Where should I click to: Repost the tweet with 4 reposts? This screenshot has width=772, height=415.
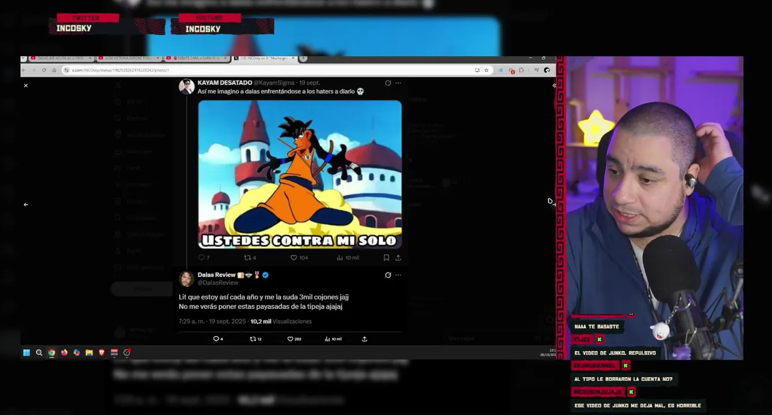point(250,258)
